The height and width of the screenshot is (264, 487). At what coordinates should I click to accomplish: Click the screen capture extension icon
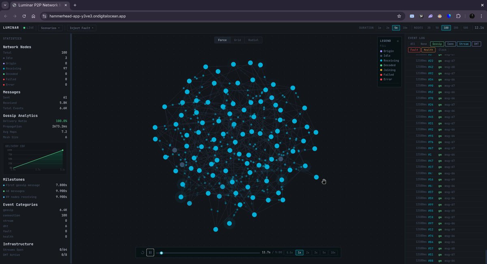point(412,16)
